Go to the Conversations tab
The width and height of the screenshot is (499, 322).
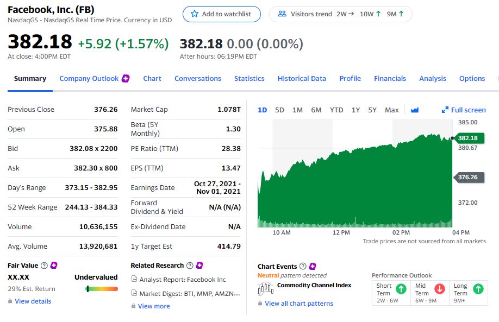click(198, 79)
